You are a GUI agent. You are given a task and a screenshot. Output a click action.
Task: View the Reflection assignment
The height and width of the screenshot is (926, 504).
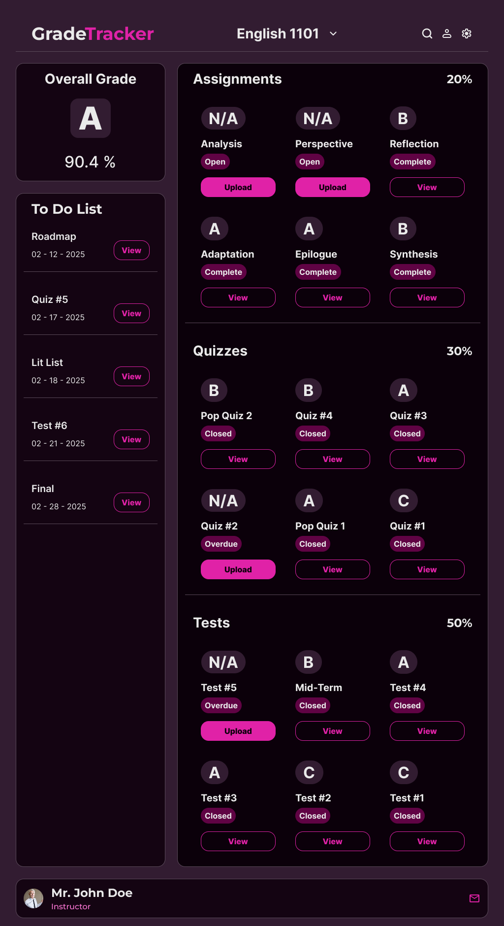click(427, 187)
